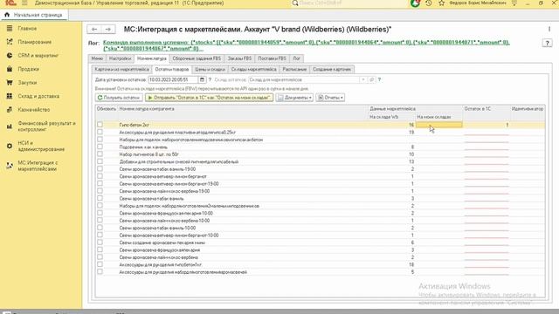The width and height of the screenshot is (559, 314).
Task: Go forward with the right arrow button
Action: click(x=108, y=29)
